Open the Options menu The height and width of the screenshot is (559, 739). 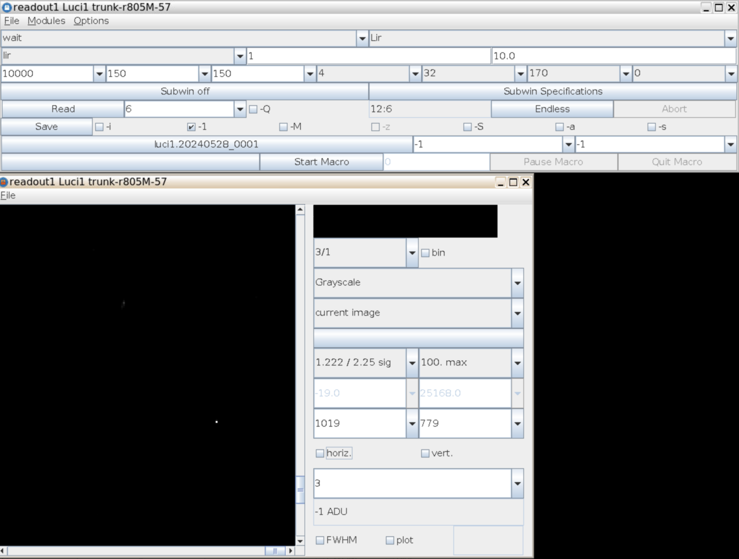pyautogui.click(x=91, y=21)
